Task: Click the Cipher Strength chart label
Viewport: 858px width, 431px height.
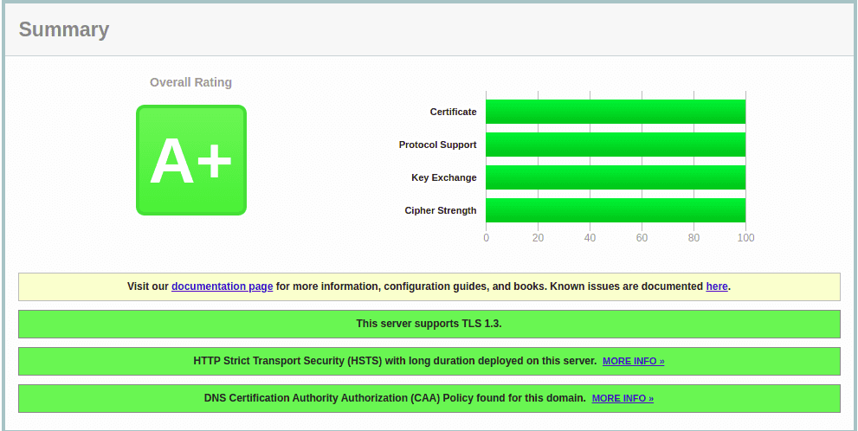Action: [440, 210]
